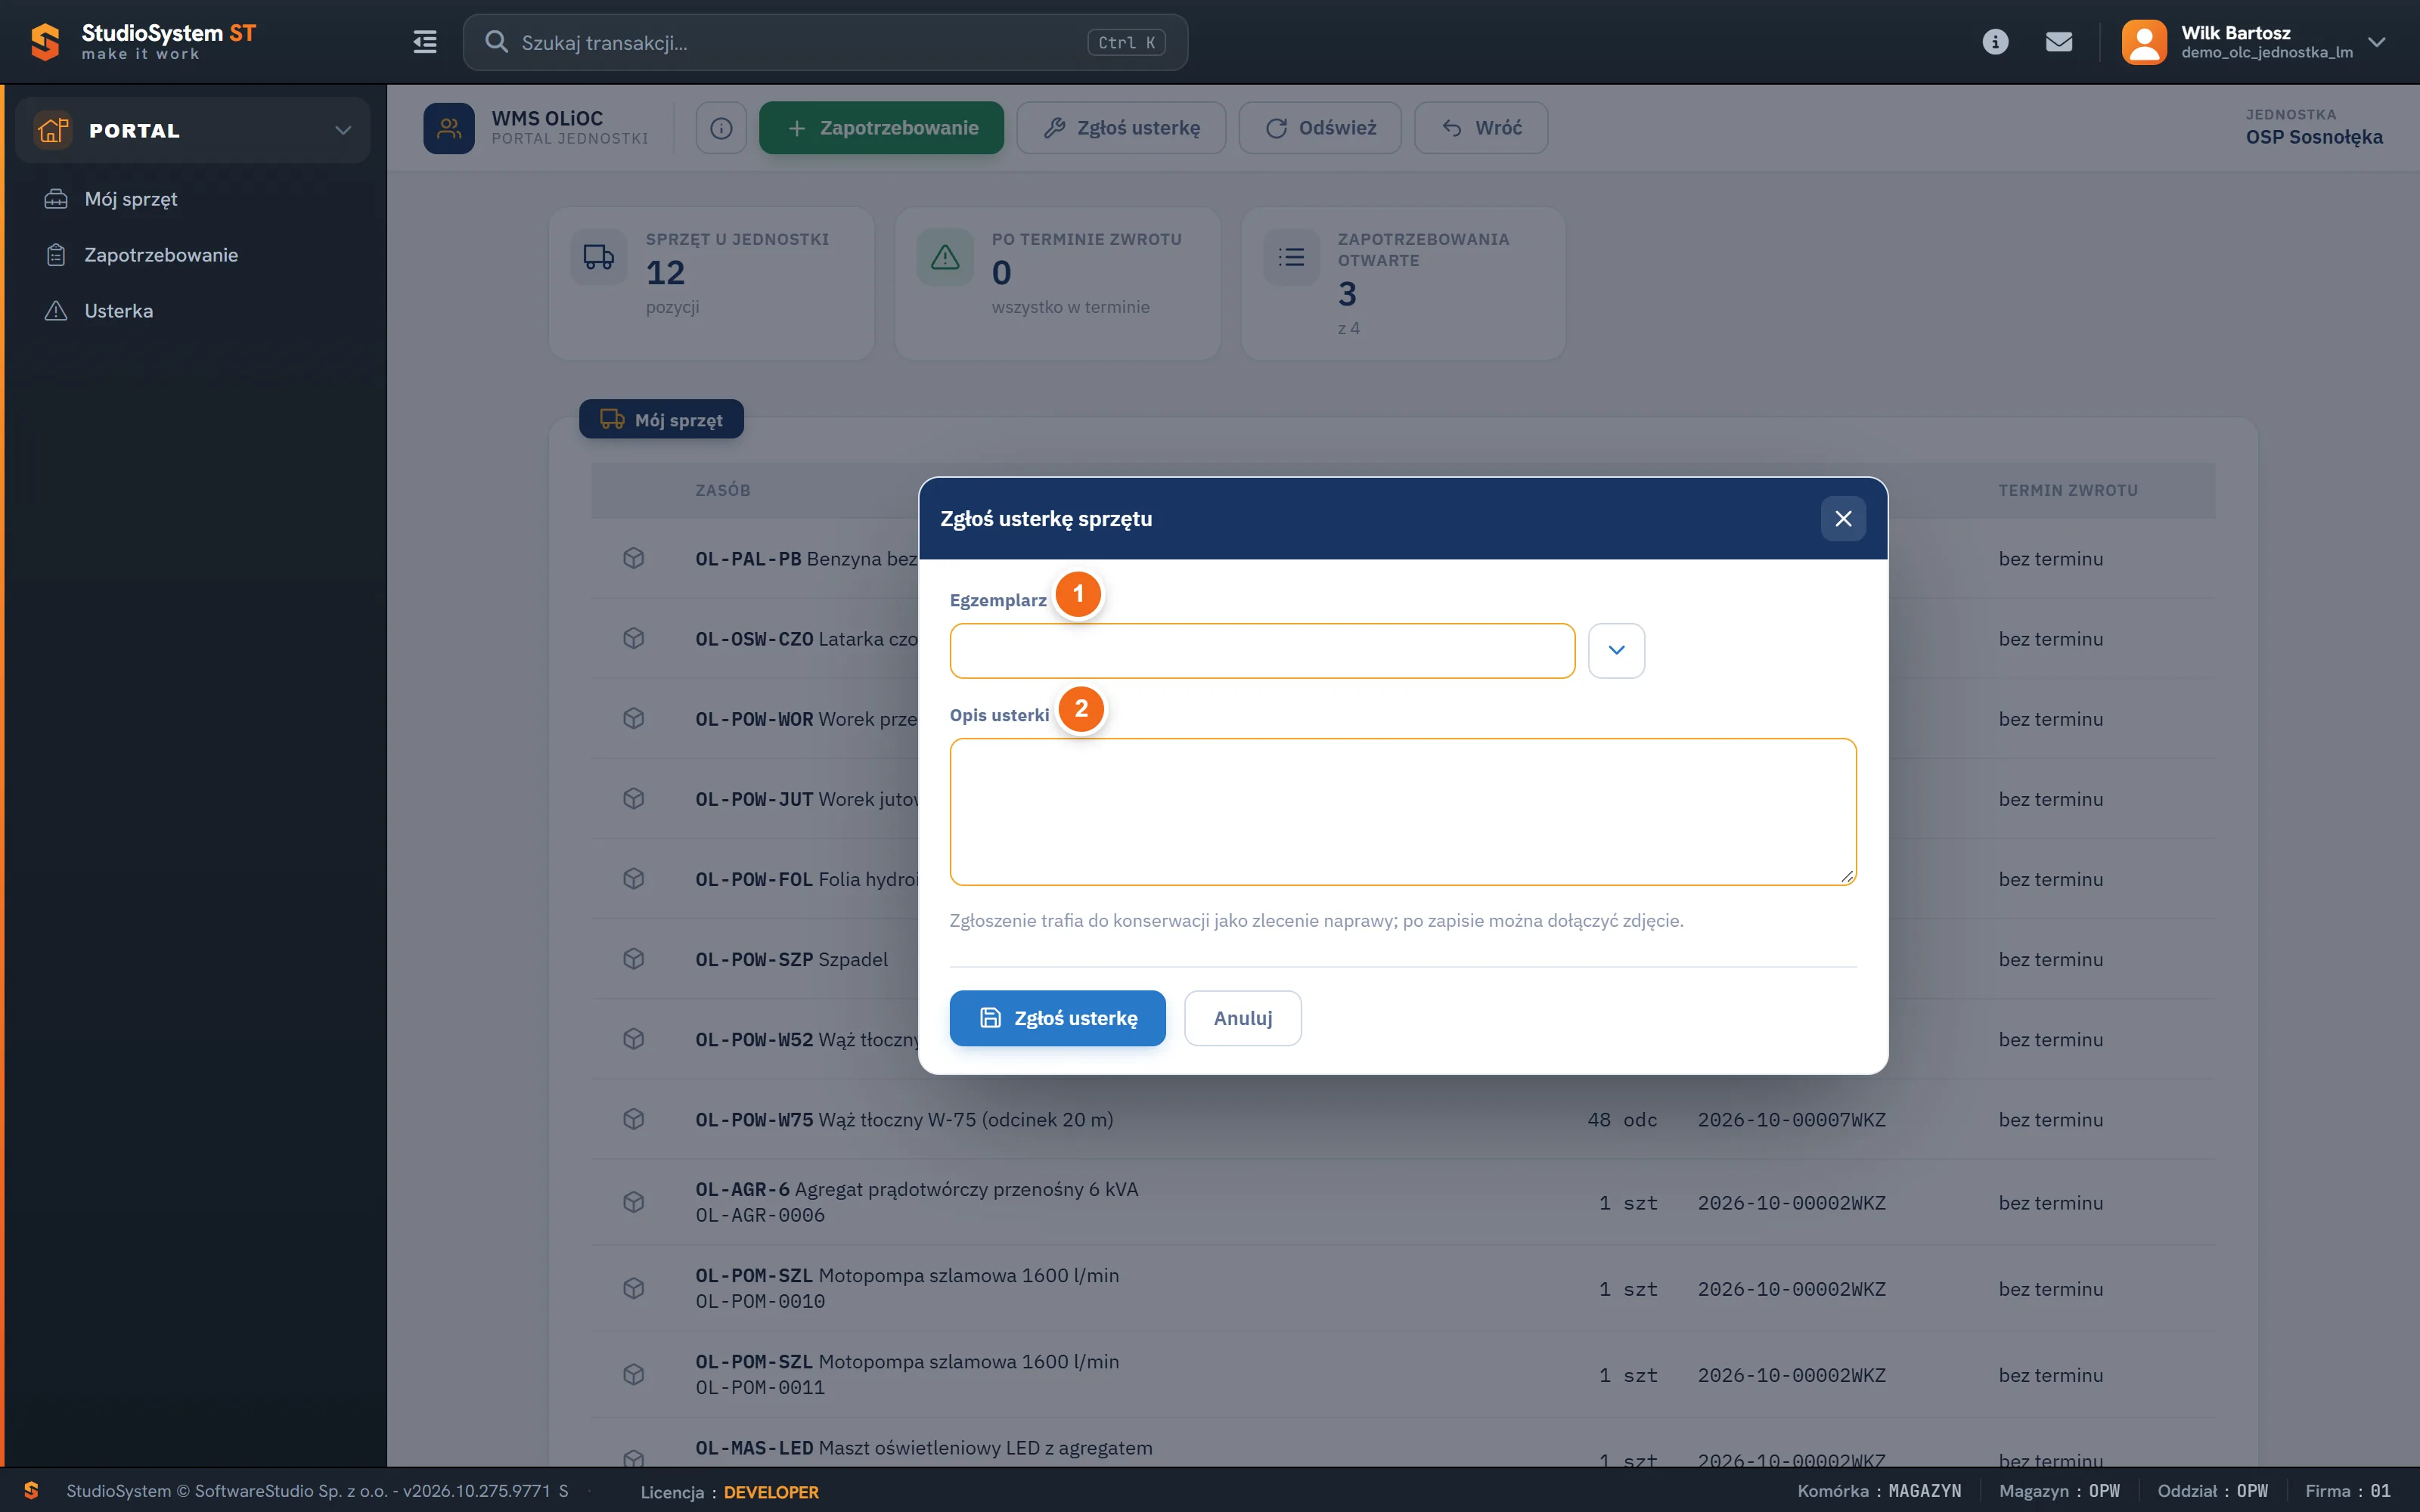
Task: Click the circled info button in the toolbar
Action: tap(721, 128)
